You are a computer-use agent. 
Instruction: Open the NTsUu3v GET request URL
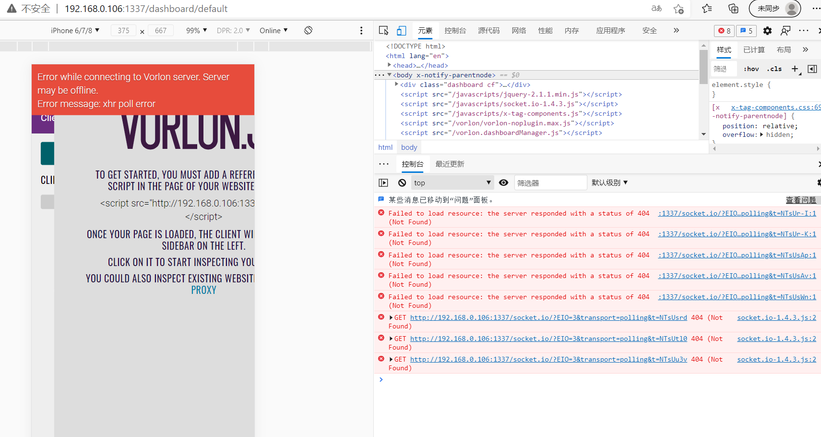click(x=548, y=359)
